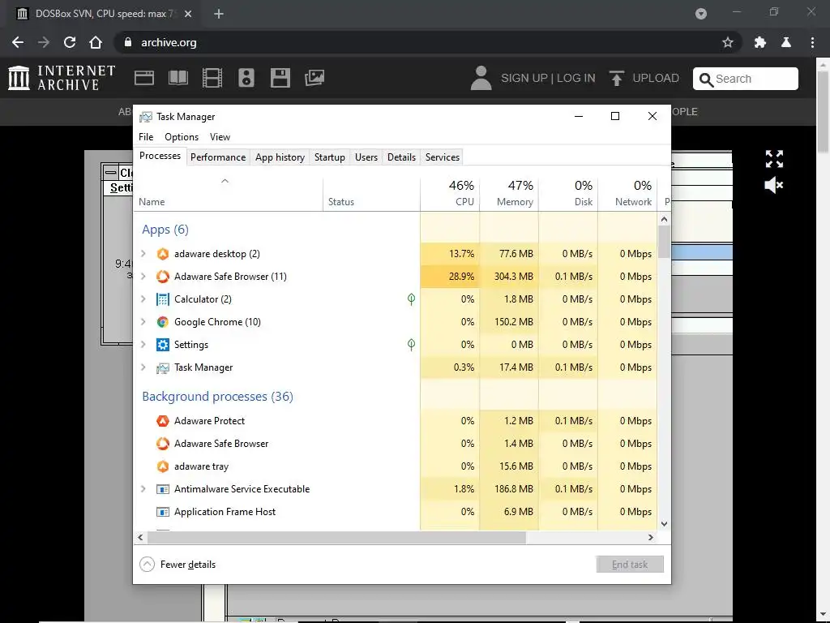Expand Calculator (2) process group
This screenshot has height=623, width=830.
coord(143,299)
